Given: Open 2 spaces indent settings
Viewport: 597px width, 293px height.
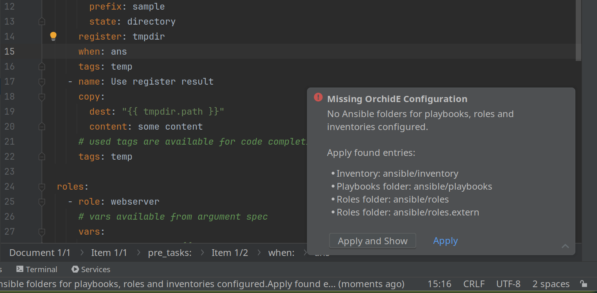Looking at the screenshot, I should pyautogui.click(x=551, y=284).
